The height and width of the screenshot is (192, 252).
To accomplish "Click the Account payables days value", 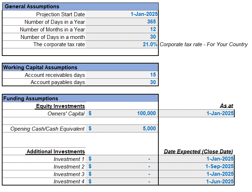I will 122,82.
